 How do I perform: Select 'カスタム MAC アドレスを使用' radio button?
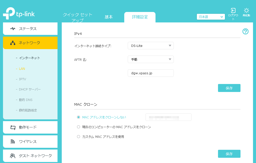point(78,137)
